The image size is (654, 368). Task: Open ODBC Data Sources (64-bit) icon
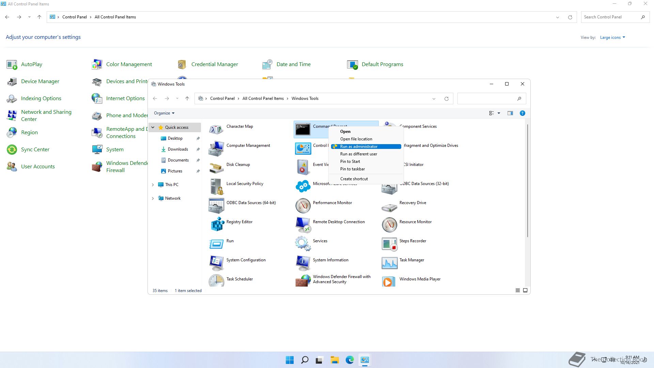coord(216,205)
